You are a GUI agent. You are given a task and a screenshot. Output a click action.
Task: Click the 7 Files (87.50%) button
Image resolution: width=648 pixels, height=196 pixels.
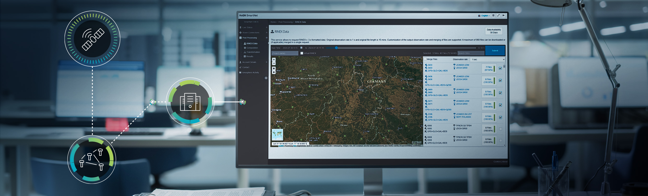point(489,68)
